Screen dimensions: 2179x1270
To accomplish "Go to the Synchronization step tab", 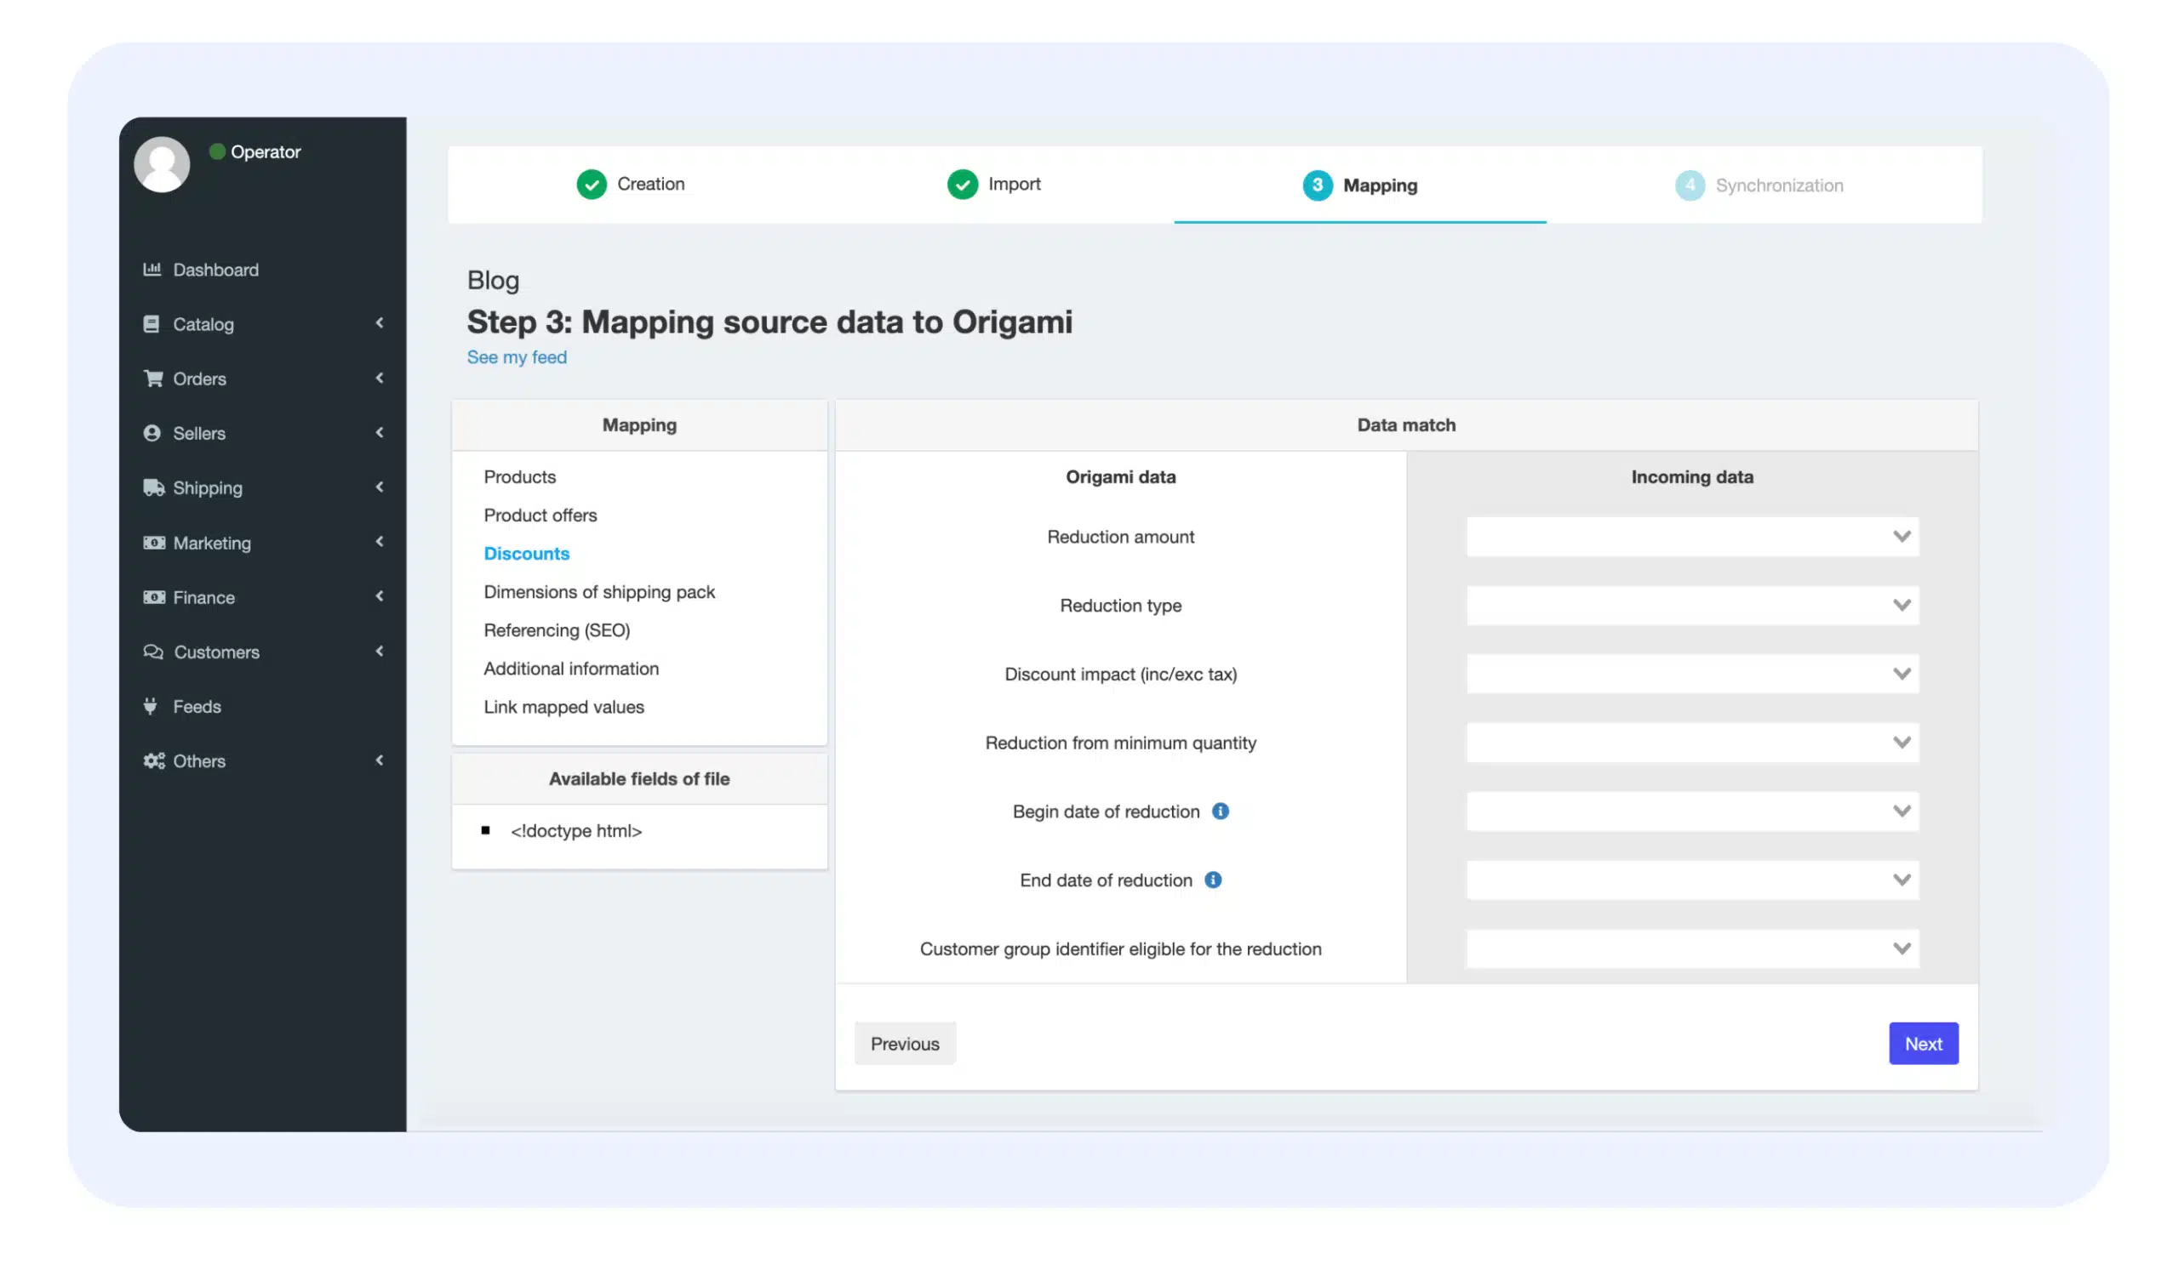I will (1759, 185).
